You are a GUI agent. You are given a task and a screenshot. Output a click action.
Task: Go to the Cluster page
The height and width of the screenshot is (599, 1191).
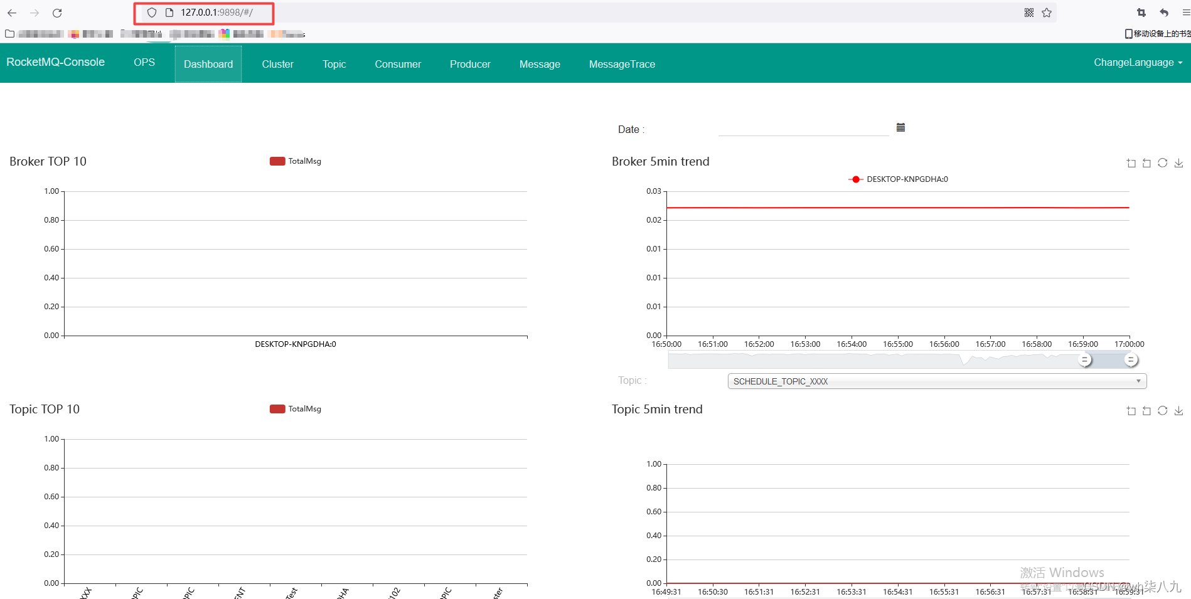277,64
